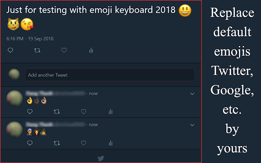Like the OK hand emoji tweet
This screenshot has height=163, width=261.
pyautogui.click(x=84, y=111)
